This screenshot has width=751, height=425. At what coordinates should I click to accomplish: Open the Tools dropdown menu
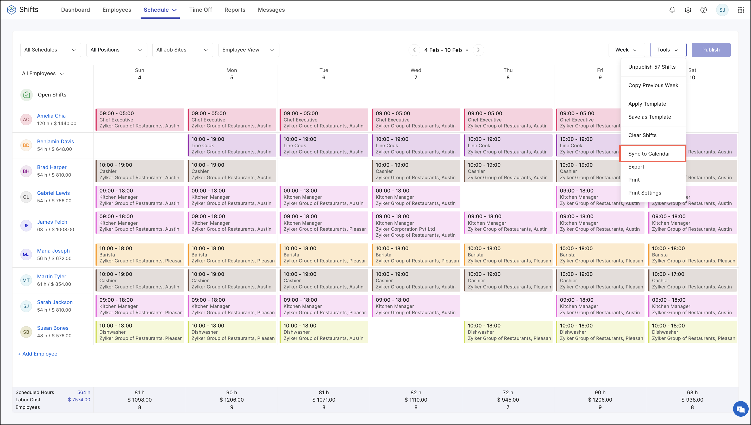pyautogui.click(x=667, y=49)
